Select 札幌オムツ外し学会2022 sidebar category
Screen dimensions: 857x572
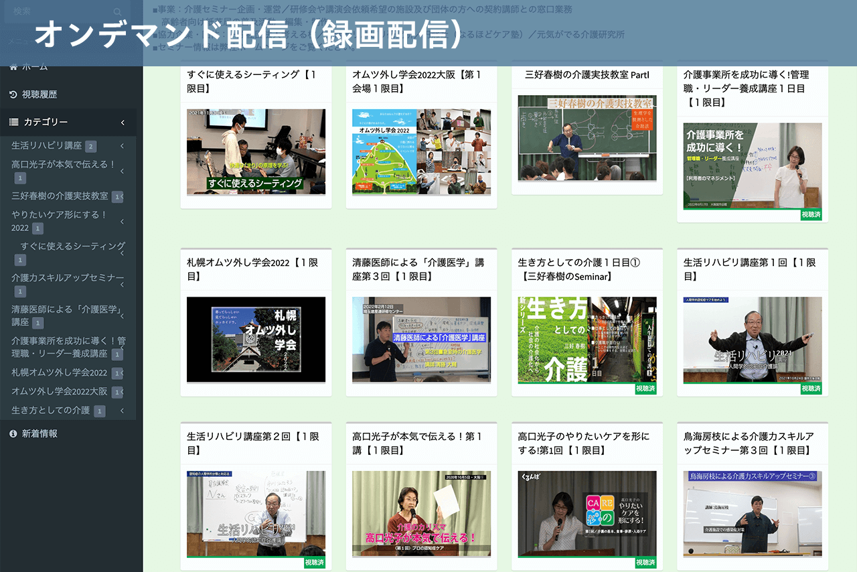pos(59,373)
